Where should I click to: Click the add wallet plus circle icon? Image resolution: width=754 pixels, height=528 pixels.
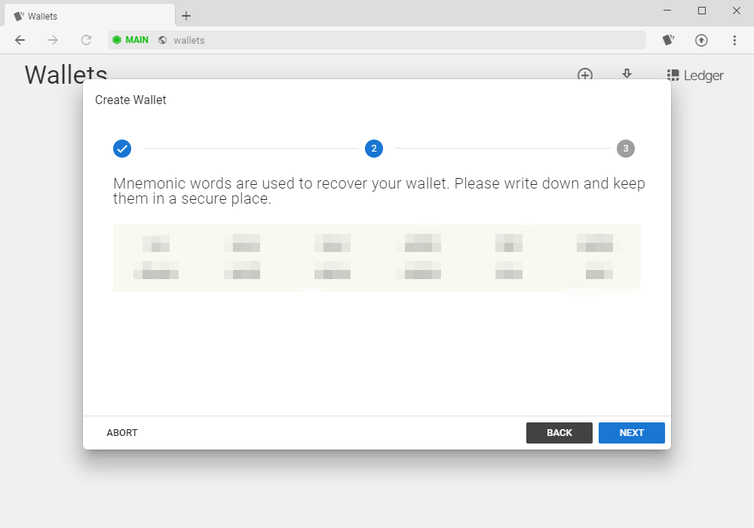pyautogui.click(x=585, y=75)
